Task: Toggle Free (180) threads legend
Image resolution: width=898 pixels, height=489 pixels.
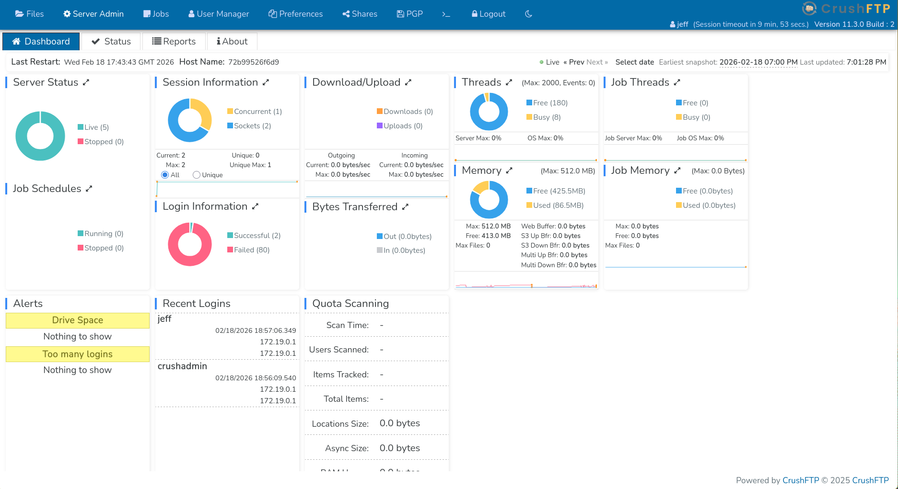Action: [x=547, y=103]
